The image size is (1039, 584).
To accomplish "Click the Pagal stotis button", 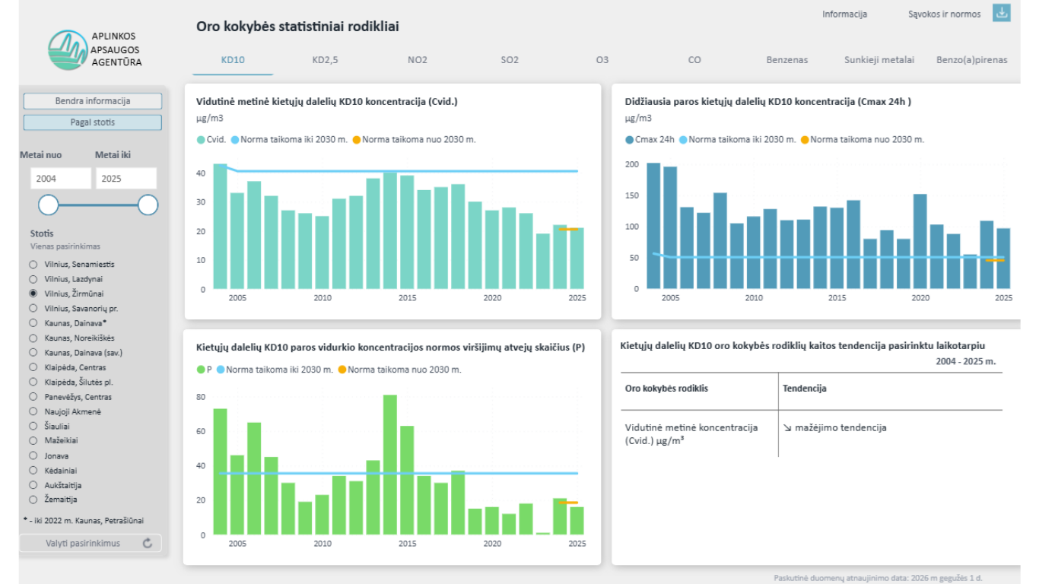I will click(93, 122).
